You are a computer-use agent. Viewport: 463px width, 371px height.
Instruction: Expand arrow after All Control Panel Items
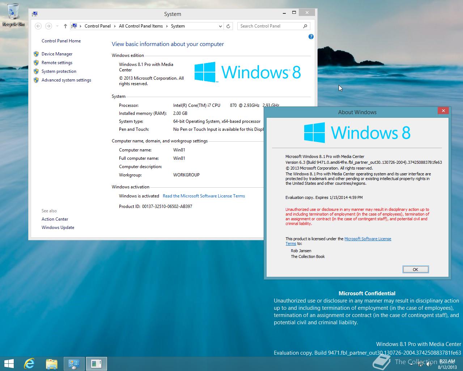pos(167,26)
